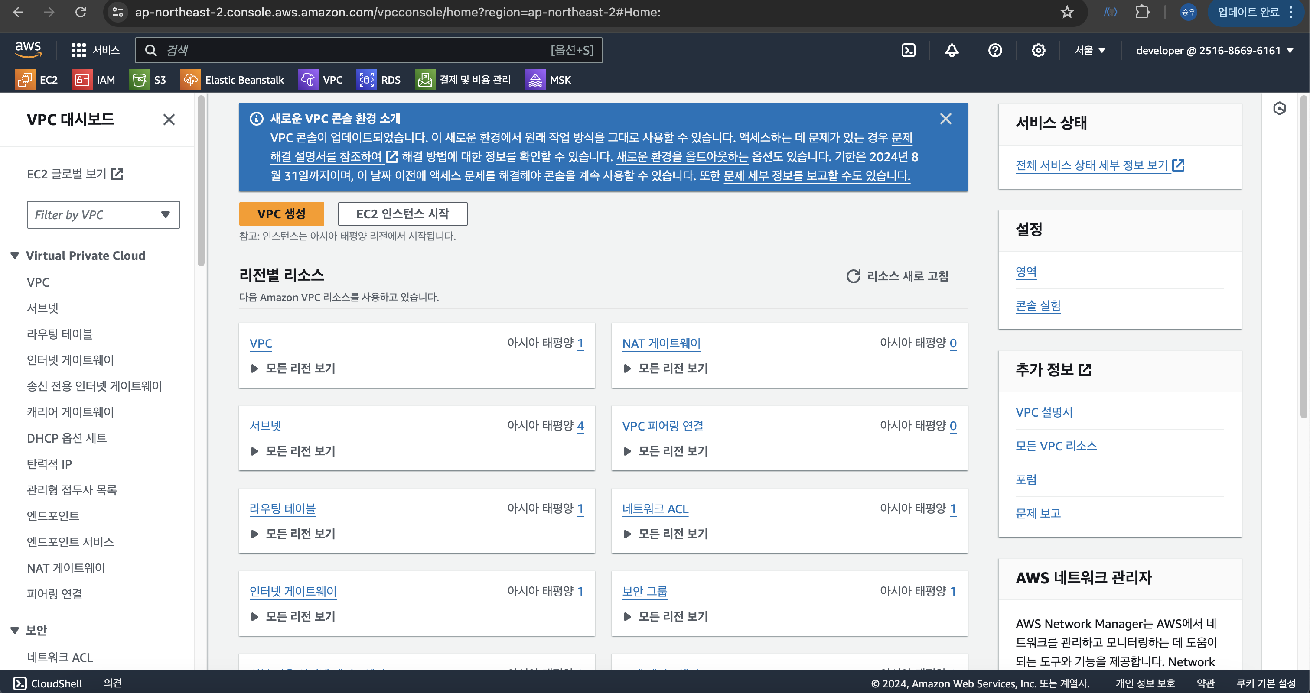Click the notifications bell icon
This screenshot has height=693, width=1310.
[x=952, y=50]
